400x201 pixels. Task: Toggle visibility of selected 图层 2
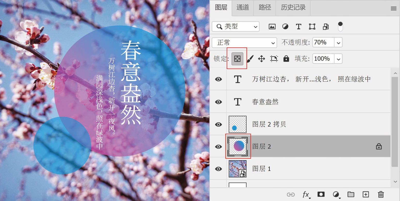coord(218,147)
